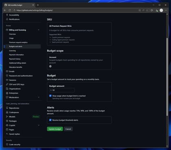Click the browser back arrow
Screen dimensions: 171x150
tap(5, 10)
